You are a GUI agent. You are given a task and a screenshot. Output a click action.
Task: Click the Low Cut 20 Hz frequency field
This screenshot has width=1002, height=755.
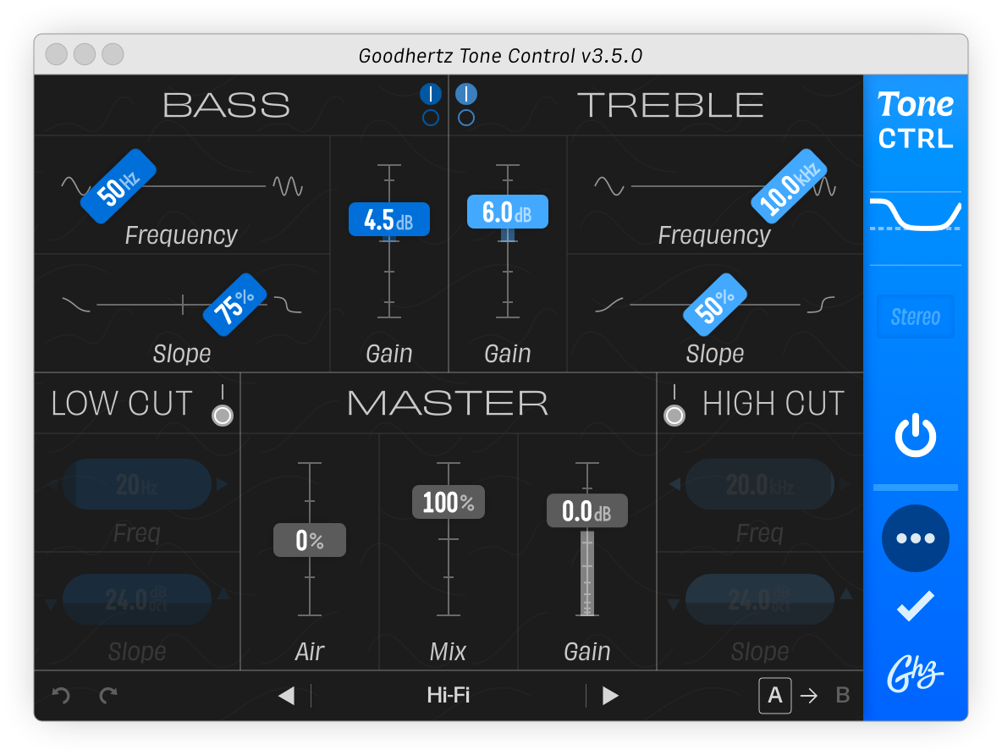(x=137, y=485)
